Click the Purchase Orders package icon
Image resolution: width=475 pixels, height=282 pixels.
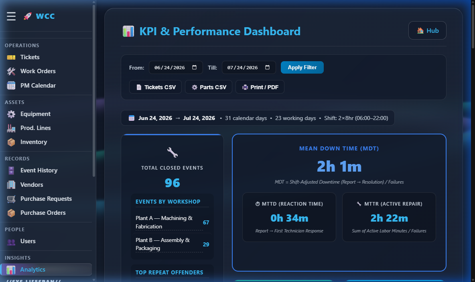click(x=11, y=213)
